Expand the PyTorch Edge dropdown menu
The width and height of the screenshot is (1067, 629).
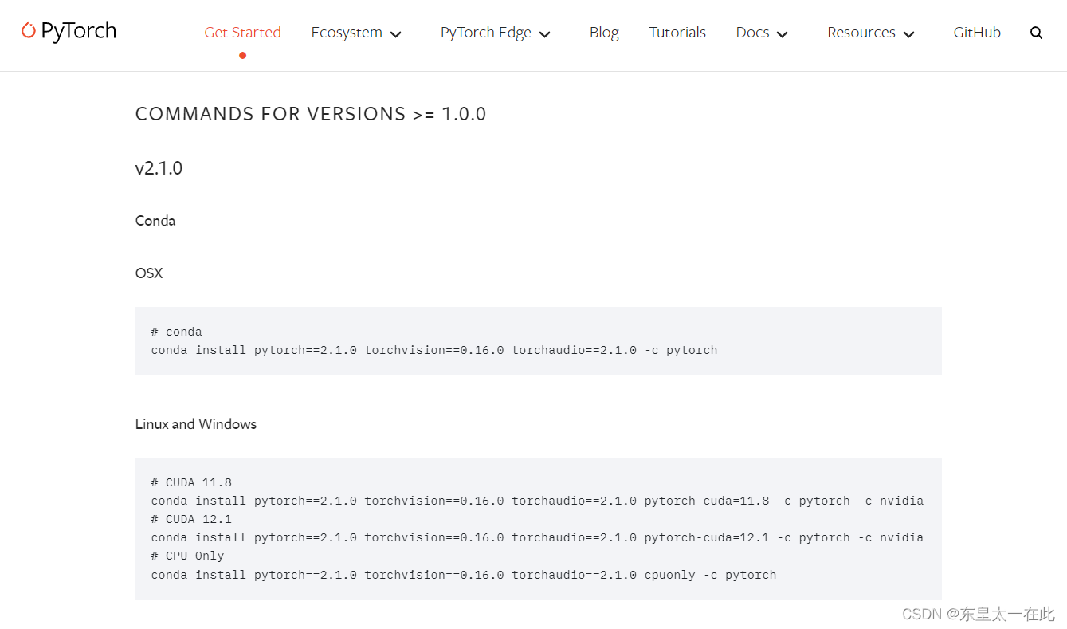[x=496, y=33]
